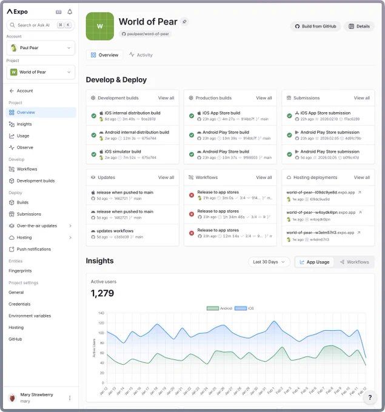Image resolution: width=385 pixels, height=412 pixels.
Task: Open notifications bell icon
Action: coord(70,12)
